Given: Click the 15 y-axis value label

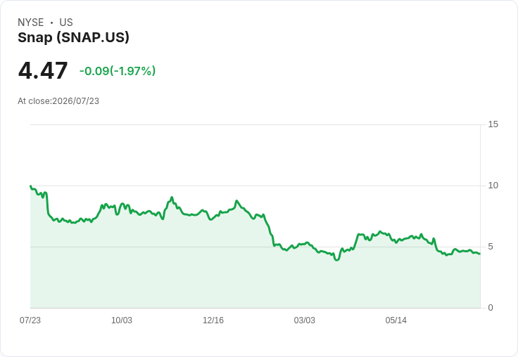Looking at the screenshot, I should point(493,124).
